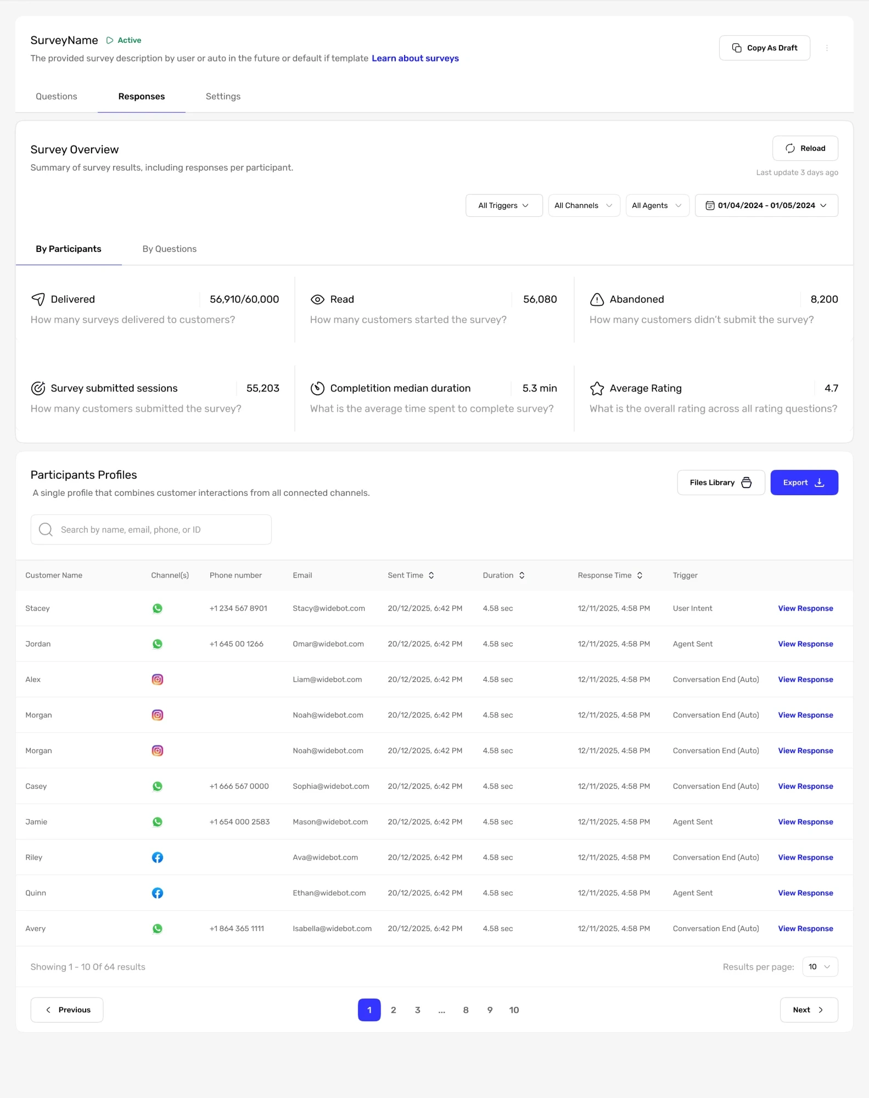
Task: Export participants profiles
Action: pos(804,483)
